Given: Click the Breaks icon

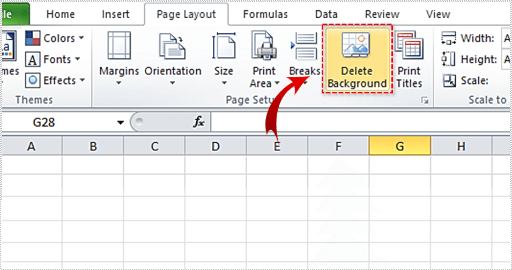Looking at the screenshot, I should (x=304, y=47).
